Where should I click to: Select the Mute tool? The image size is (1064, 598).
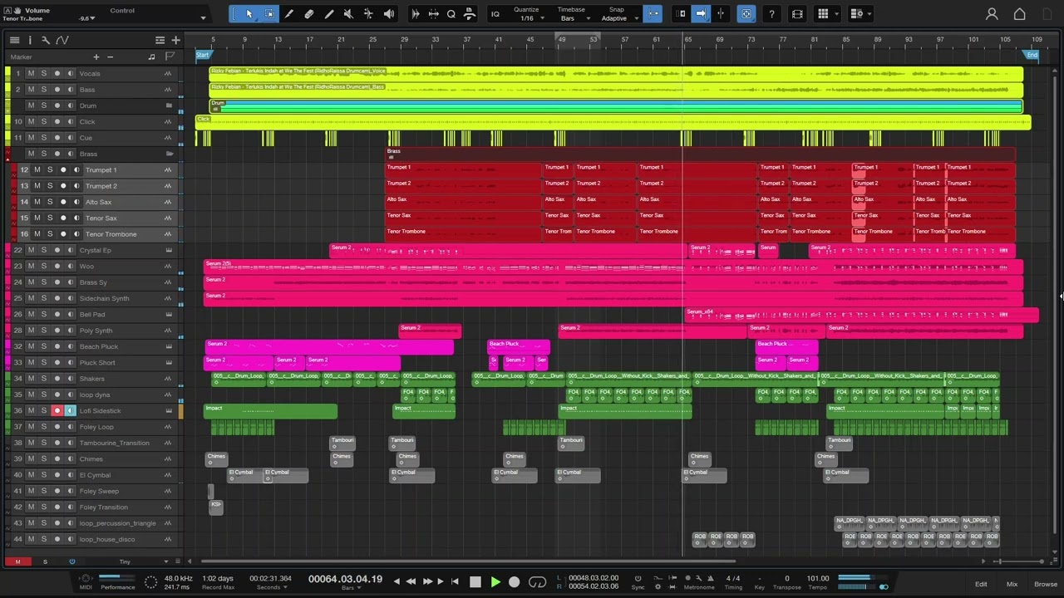[348, 13]
